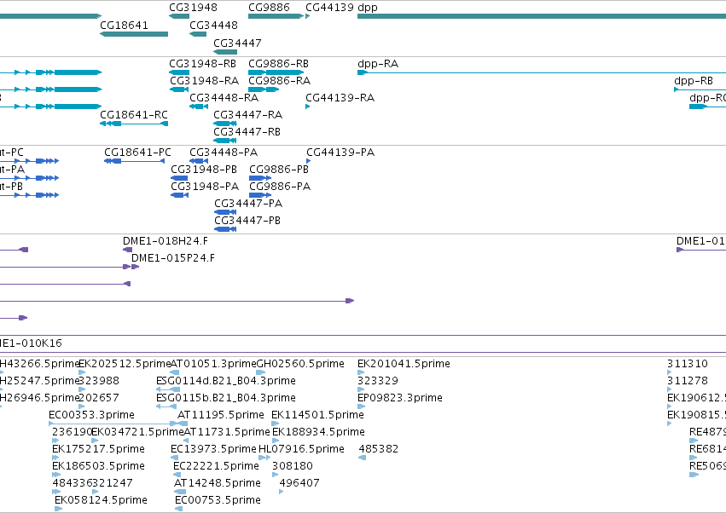Viewport: 726px width, 513px height.
Task: Click the EC00753.5prime EST label
Action: point(218,500)
